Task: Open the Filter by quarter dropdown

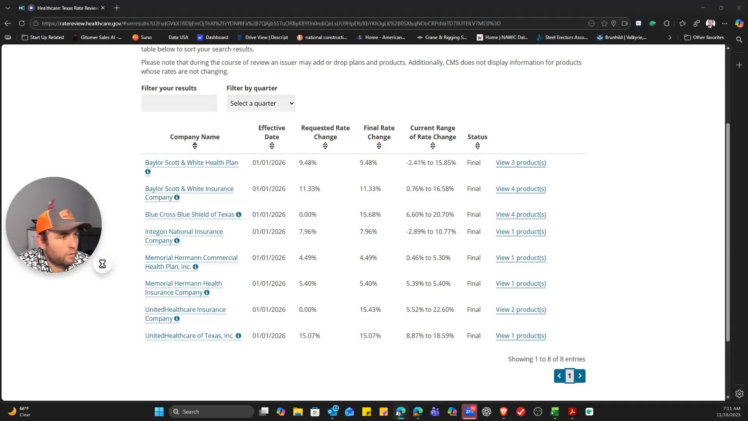Action: tap(261, 103)
